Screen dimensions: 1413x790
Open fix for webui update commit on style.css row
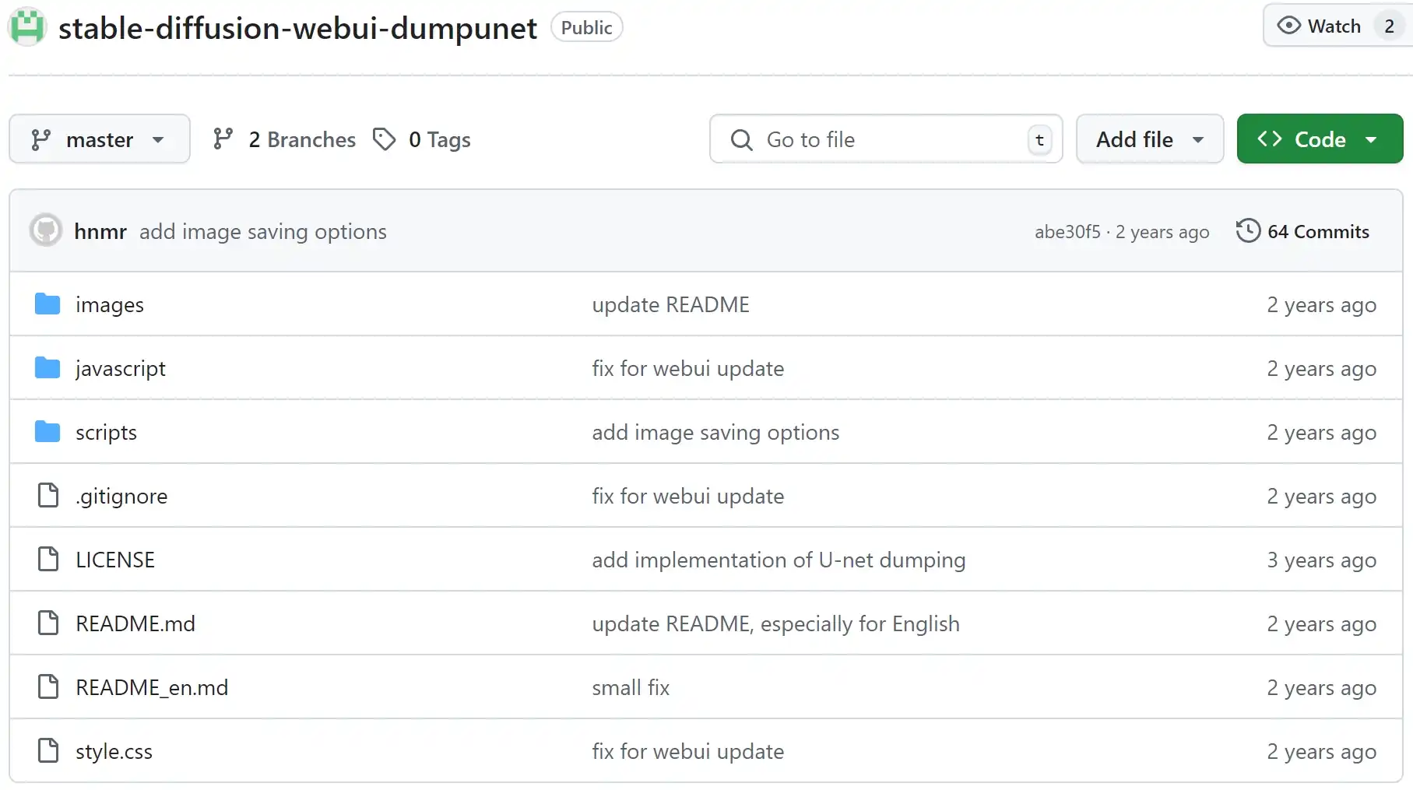687,751
